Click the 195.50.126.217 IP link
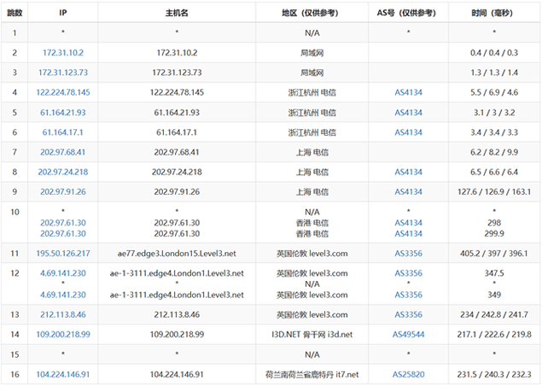Image resolution: width=542 pixels, height=386 pixels. (64, 253)
